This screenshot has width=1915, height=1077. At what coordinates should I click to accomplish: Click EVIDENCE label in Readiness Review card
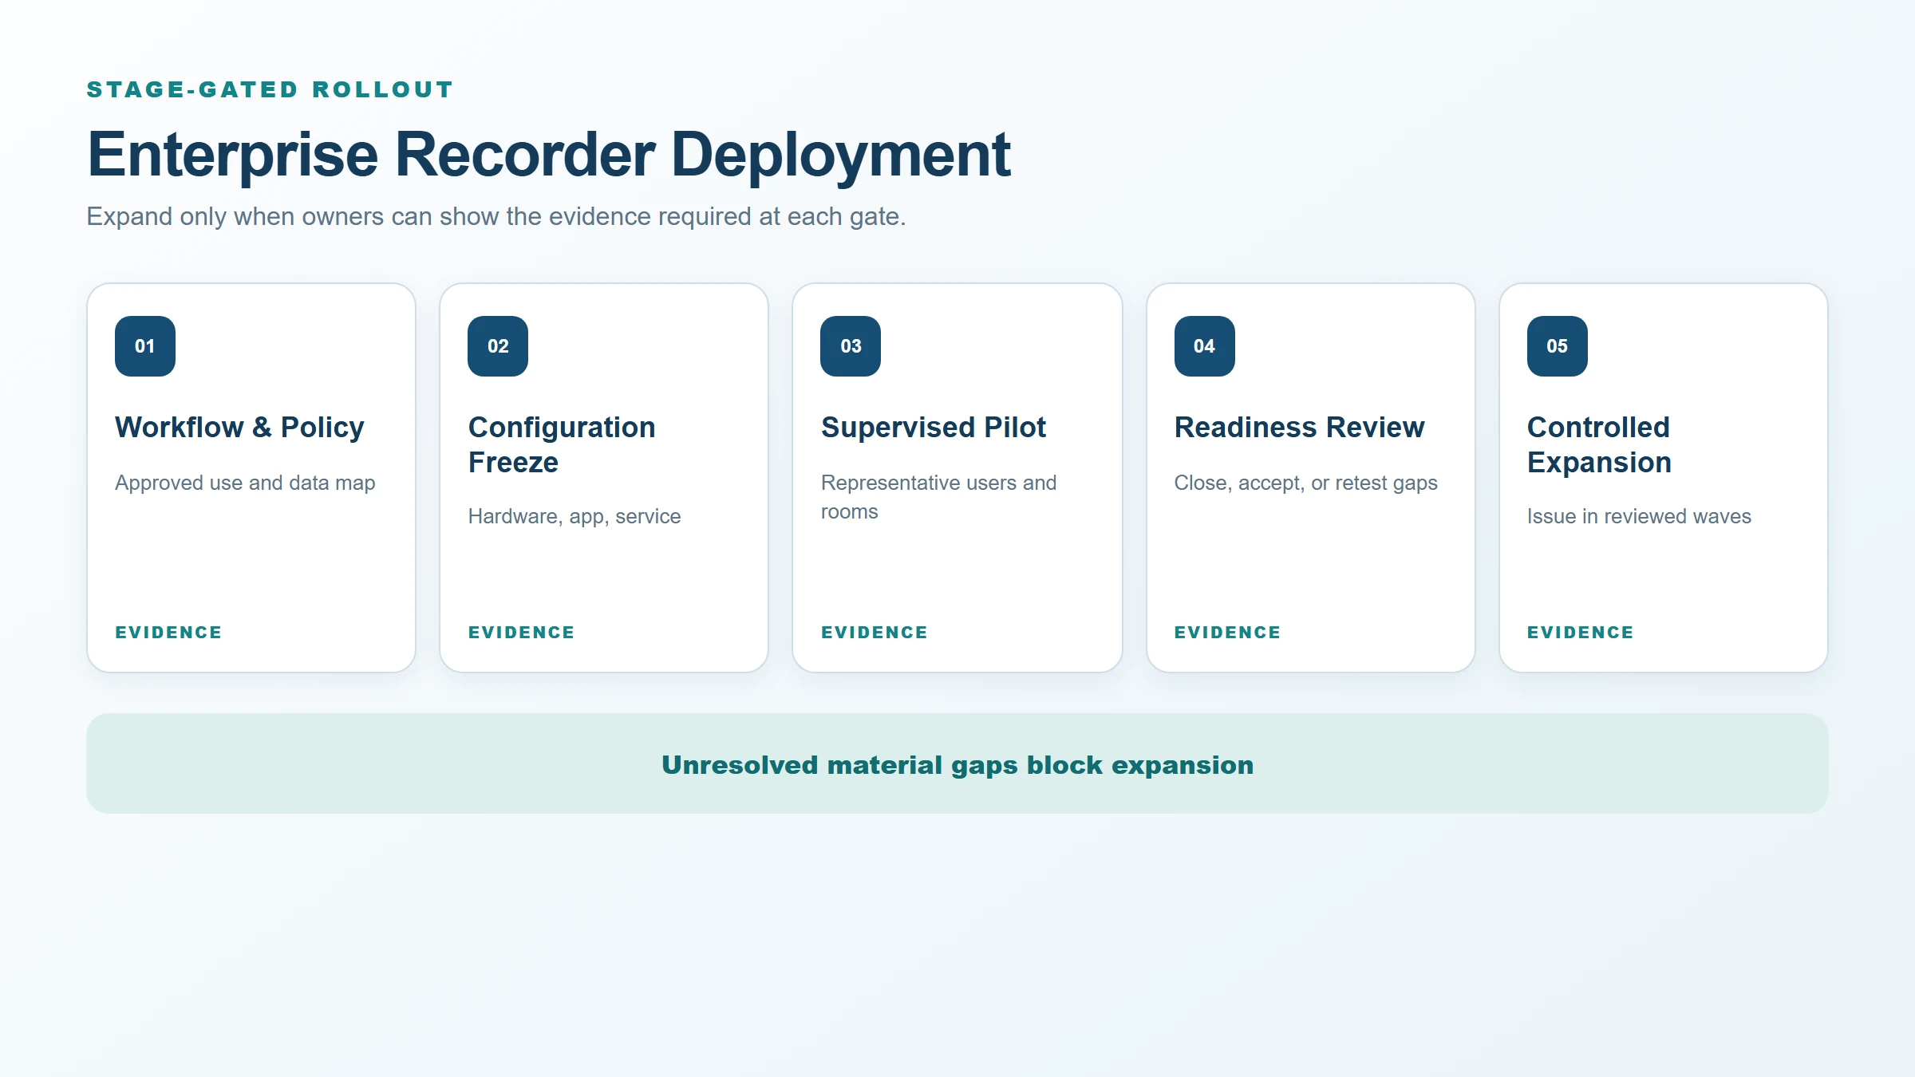(x=1227, y=633)
